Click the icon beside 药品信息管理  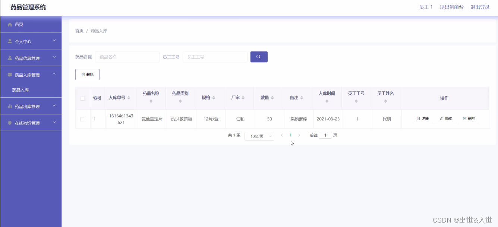pyautogui.click(x=10, y=58)
